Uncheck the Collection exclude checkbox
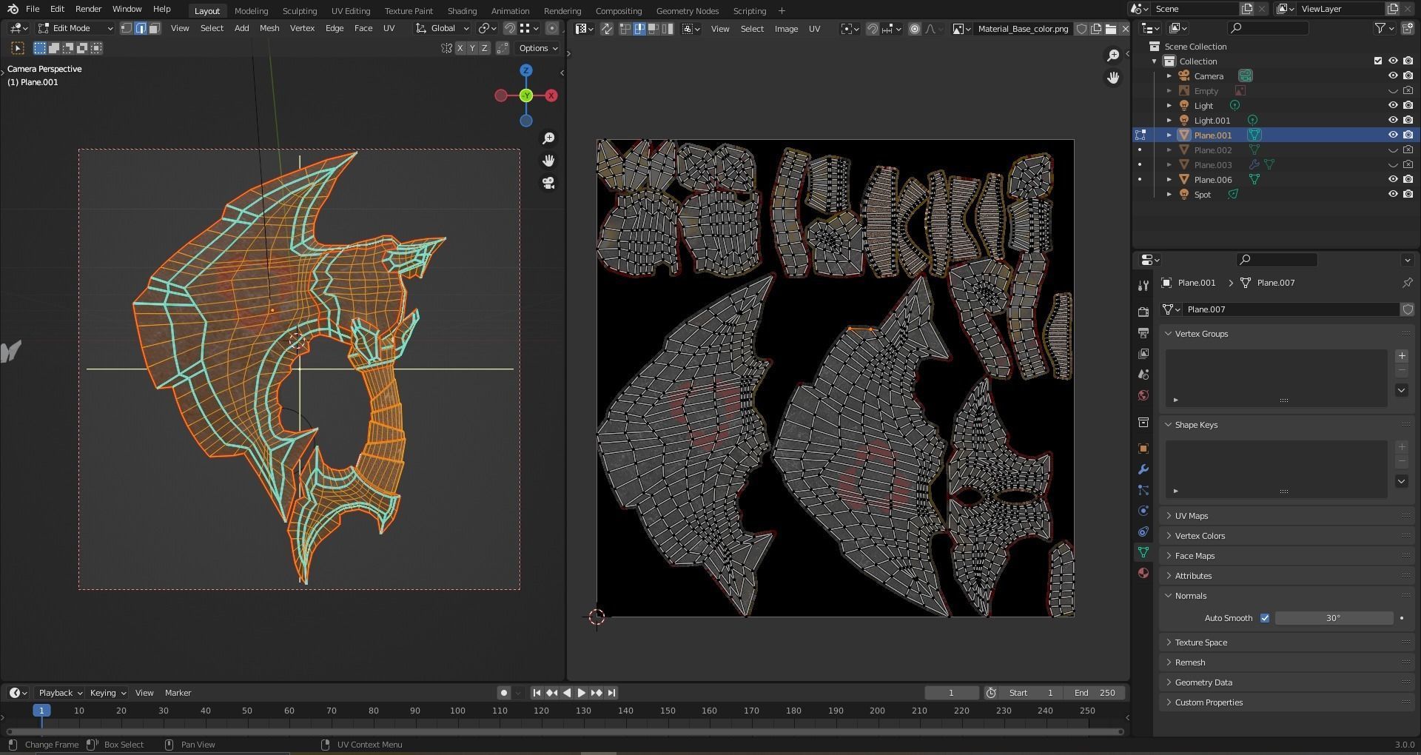The height and width of the screenshot is (755, 1421). point(1377,61)
